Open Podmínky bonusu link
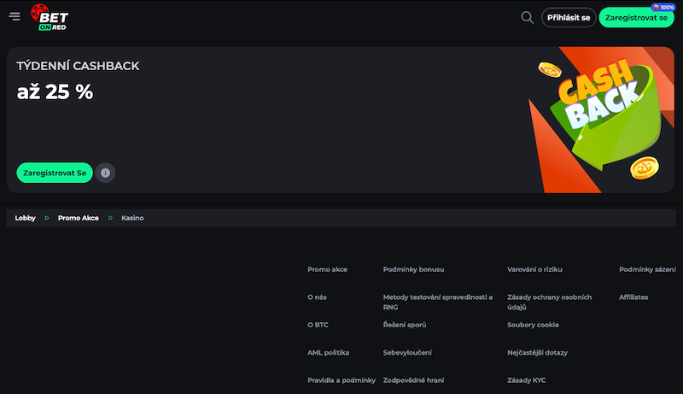This screenshot has width=683, height=394. (x=413, y=269)
